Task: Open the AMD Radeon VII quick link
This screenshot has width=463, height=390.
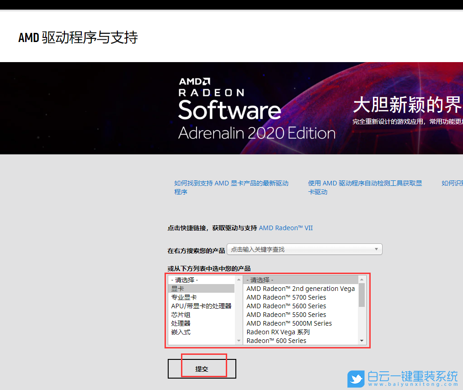Action: (x=286, y=228)
